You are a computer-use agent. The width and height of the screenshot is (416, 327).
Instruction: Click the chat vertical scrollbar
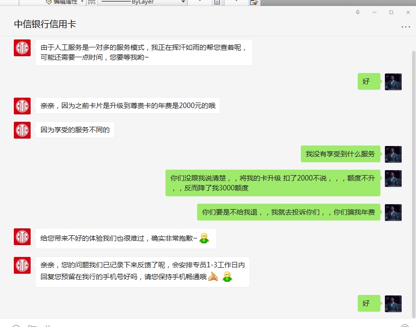point(414,184)
